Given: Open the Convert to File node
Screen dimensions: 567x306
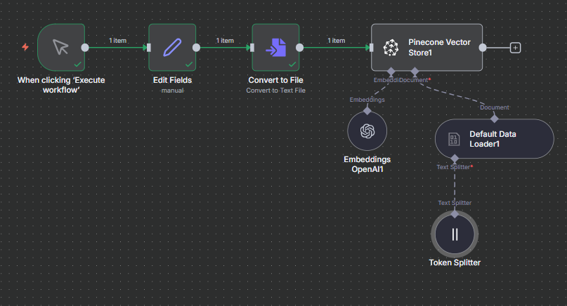Looking at the screenshot, I should (x=275, y=47).
